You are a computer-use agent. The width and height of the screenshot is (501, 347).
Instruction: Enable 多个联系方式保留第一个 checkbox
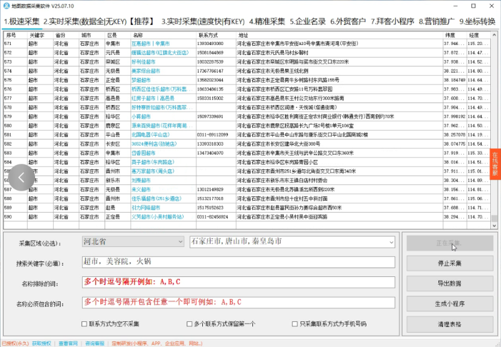190,324
